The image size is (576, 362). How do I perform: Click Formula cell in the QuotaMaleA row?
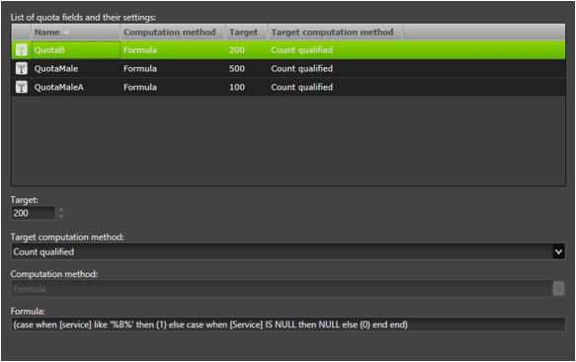[140, 87]
